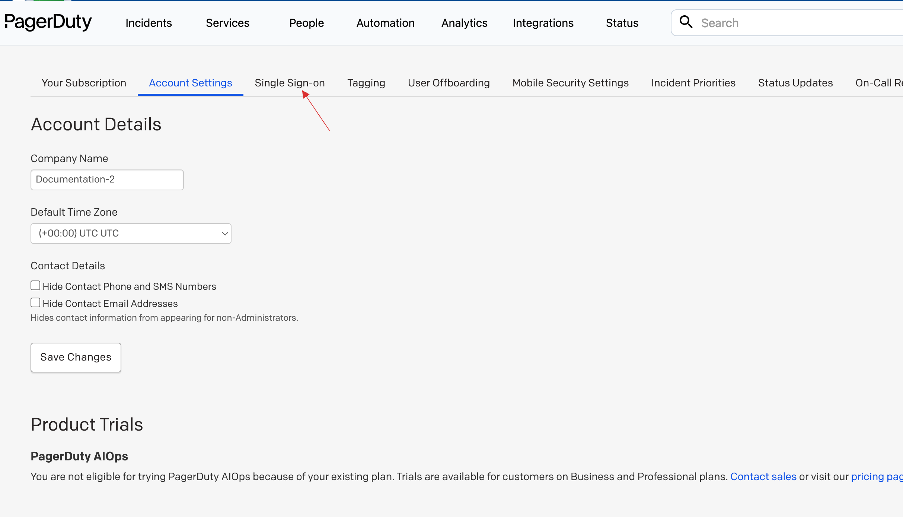Open the Tagging tab
Screen dimensions: 903x517
coord(366,83)
